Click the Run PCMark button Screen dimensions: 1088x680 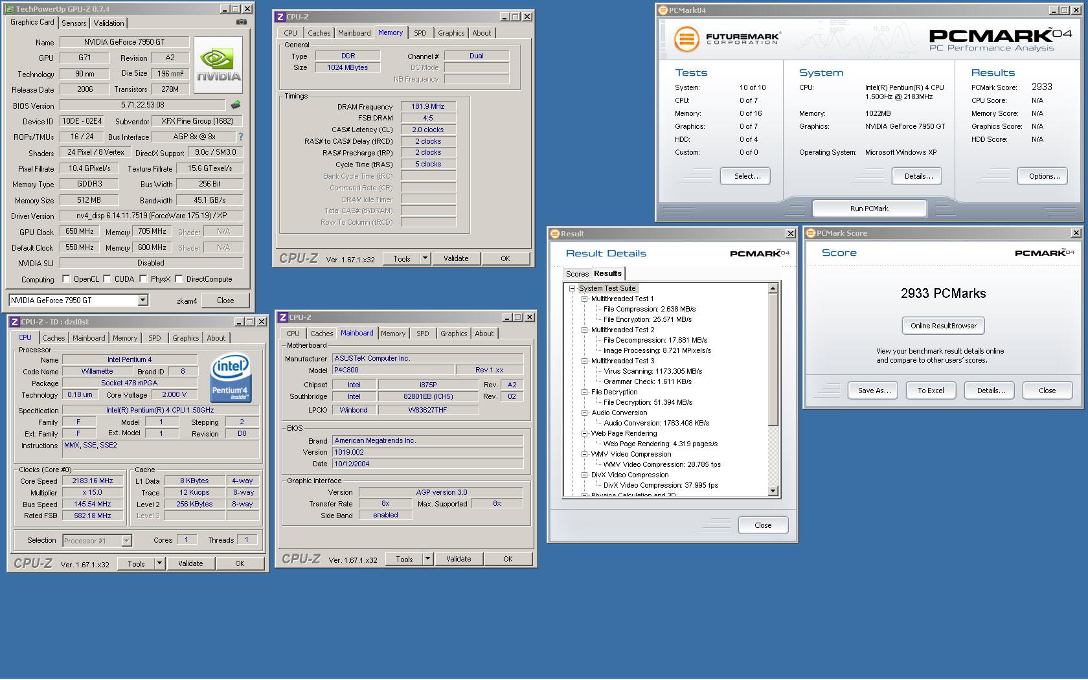869,209
